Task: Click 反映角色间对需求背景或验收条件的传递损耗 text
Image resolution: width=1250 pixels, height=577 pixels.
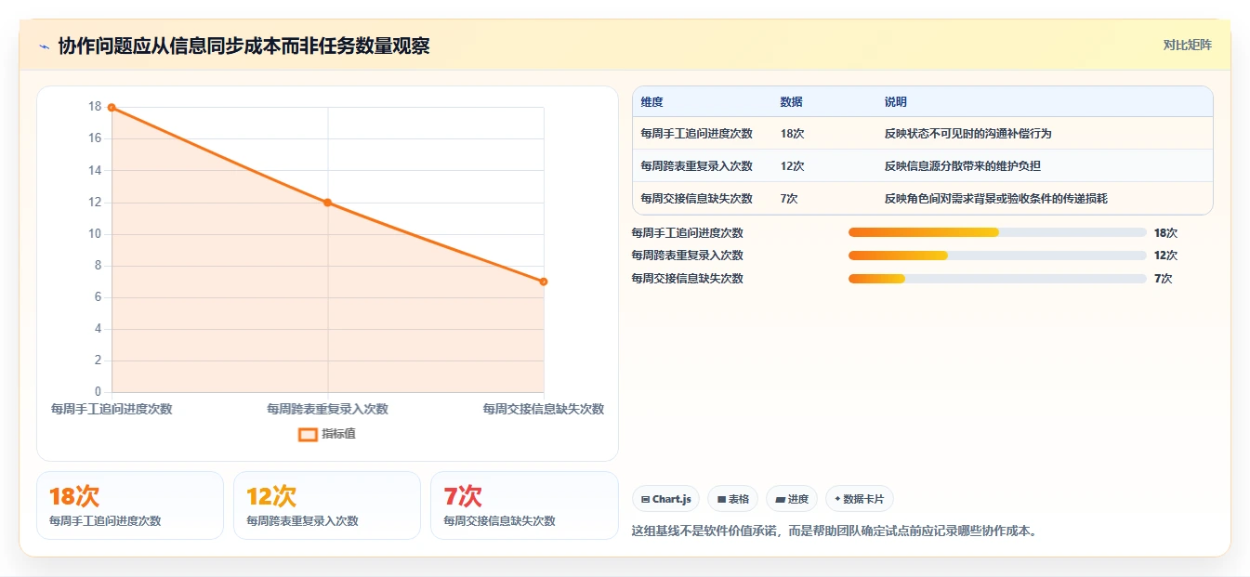Action: tap(995, 199)
